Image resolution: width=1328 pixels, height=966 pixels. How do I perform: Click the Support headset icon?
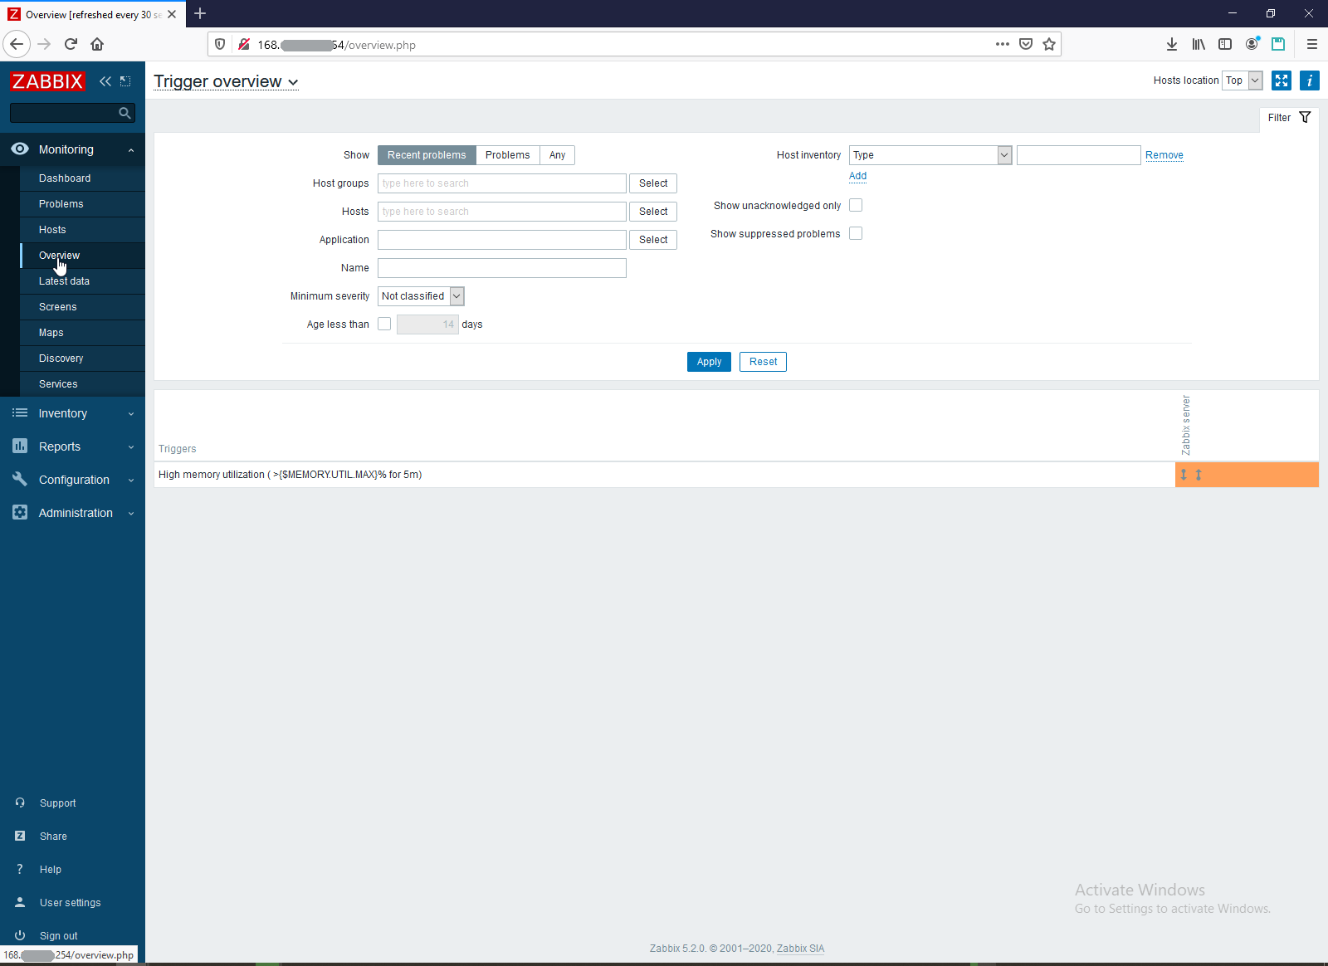point(20,803)
